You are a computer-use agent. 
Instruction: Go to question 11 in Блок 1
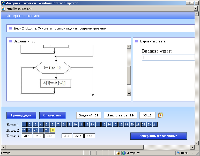[81, 124]
